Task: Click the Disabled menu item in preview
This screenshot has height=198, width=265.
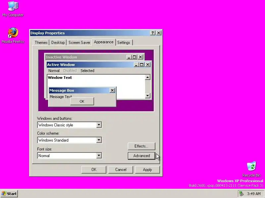Action: coord(70,71)
